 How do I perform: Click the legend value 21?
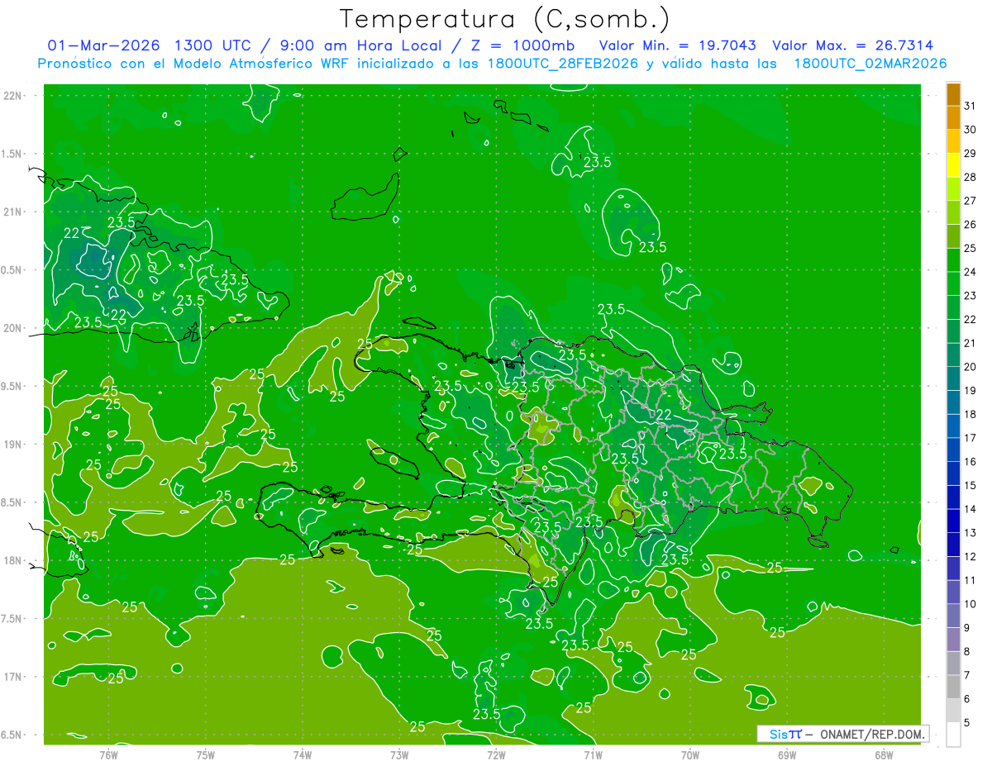(971, 344)
